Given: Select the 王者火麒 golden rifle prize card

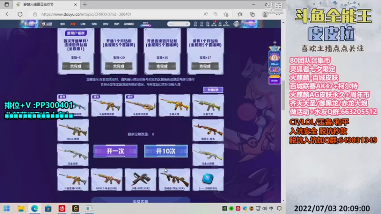Looking at the screenshot, I should coord(174,106).
